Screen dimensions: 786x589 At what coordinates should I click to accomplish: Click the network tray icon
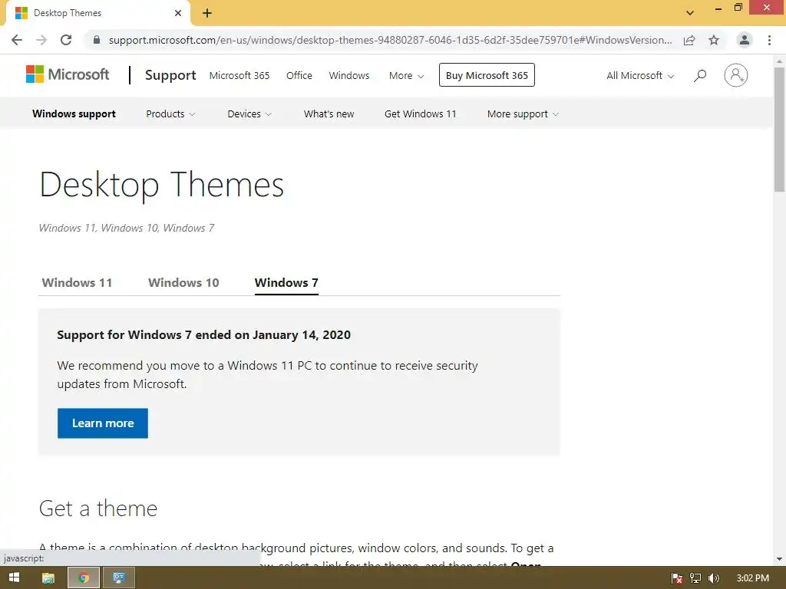coord(695,578)
